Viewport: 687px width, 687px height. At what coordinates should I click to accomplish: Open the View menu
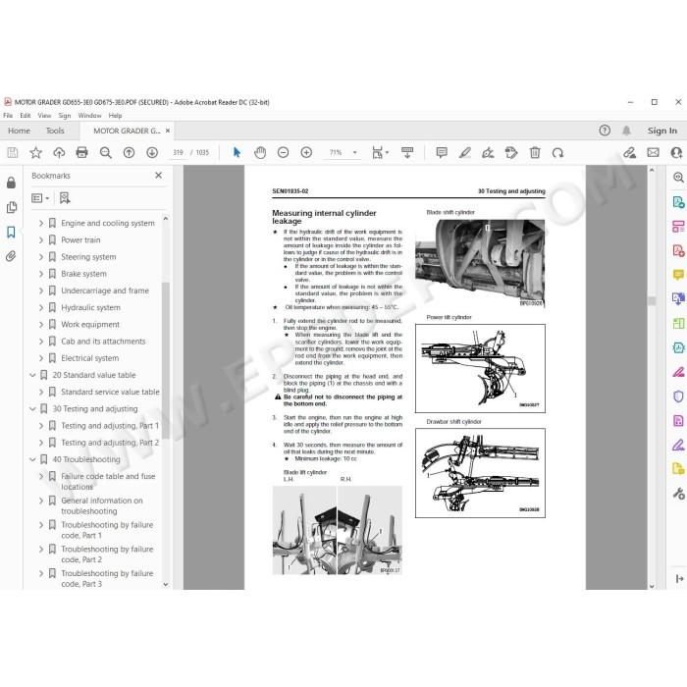(x=44, y=116)
